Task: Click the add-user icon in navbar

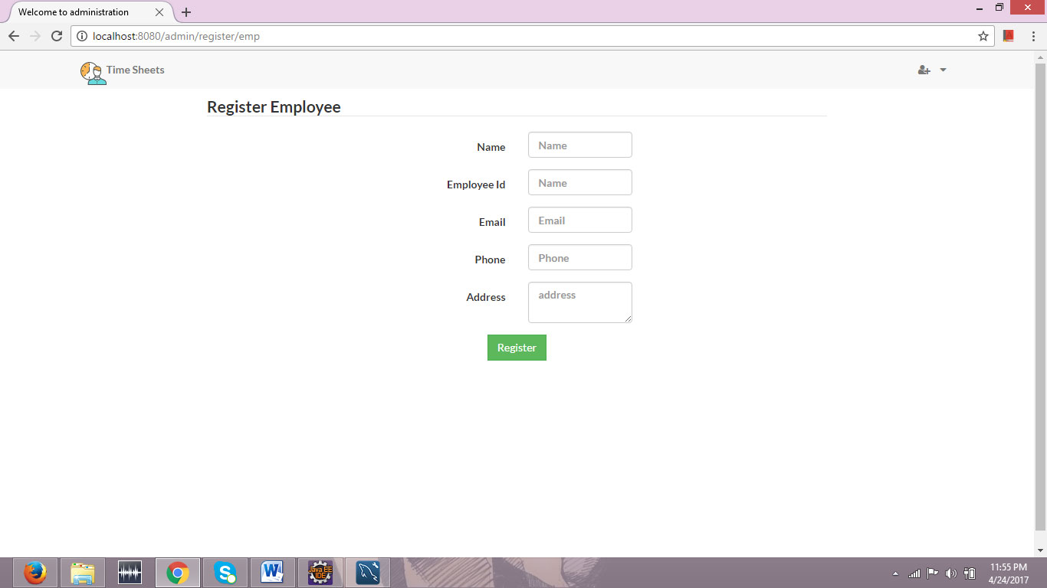Action: (924, 70)
